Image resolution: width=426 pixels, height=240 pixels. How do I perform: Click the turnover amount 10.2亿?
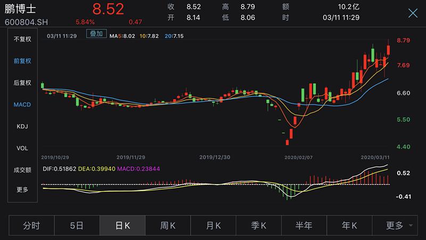tap(349, 7)
